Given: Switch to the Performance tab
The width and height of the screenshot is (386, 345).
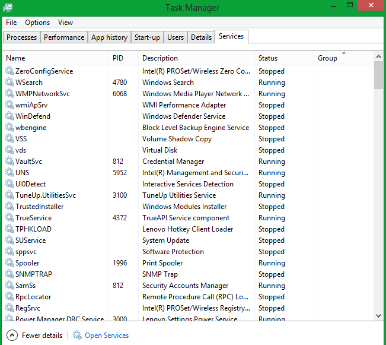Looking at the screenshot, I should click(64, 37).
